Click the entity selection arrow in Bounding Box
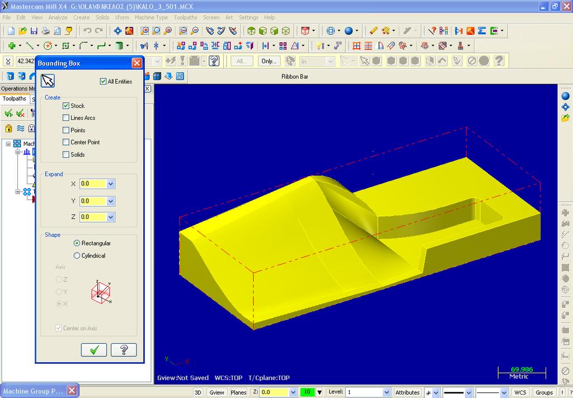The image size is (573, 398). [x=48, y=81]
